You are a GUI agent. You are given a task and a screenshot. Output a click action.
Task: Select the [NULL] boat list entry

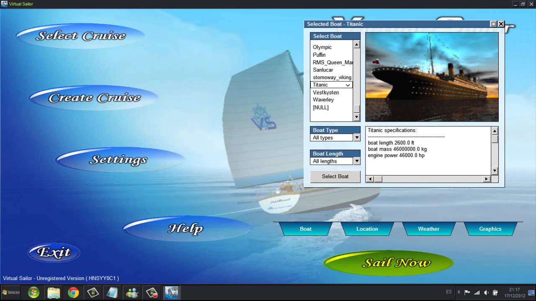coord(321,107)
